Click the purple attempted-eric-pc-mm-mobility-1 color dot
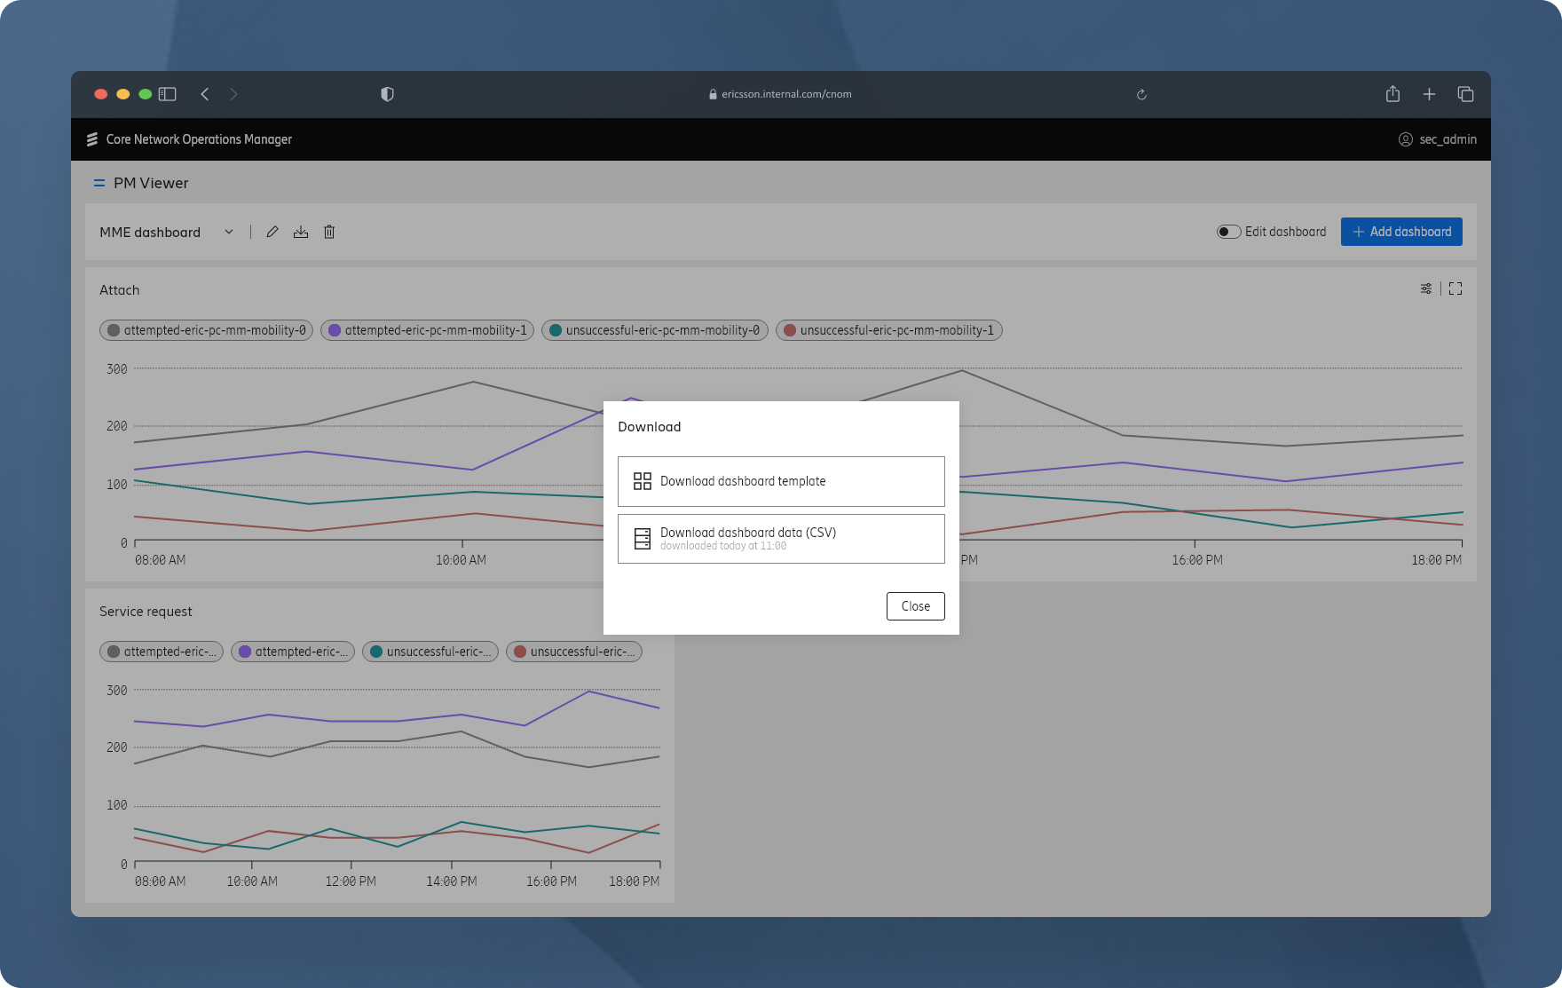This screenshot has width=1562, height=988. tap(335, 330)
